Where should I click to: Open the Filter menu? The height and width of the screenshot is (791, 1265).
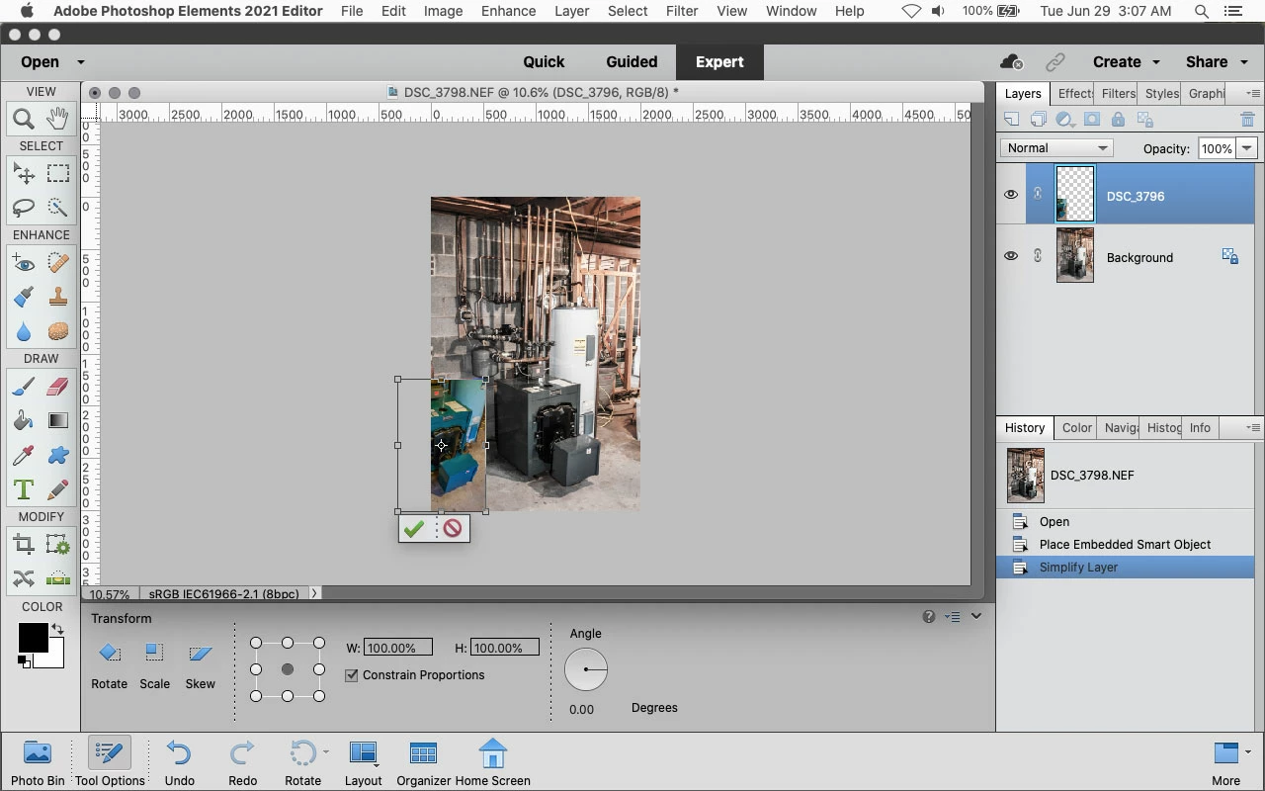tap(682, 11)
